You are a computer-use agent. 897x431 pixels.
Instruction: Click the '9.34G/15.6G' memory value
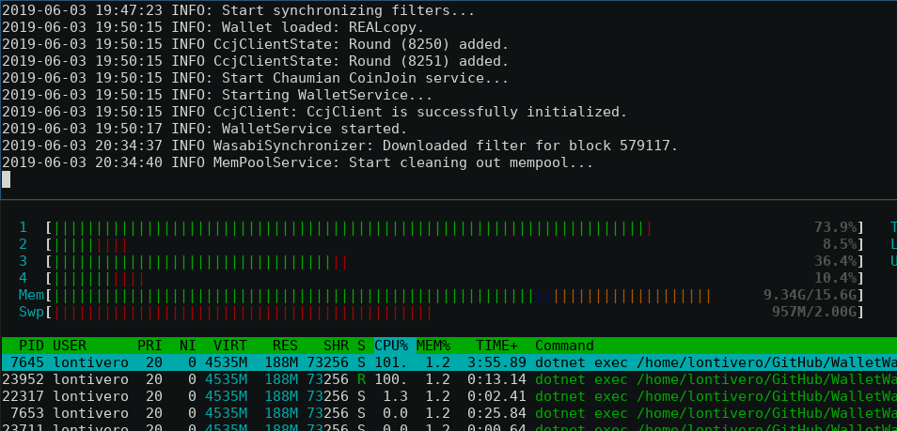810,296
